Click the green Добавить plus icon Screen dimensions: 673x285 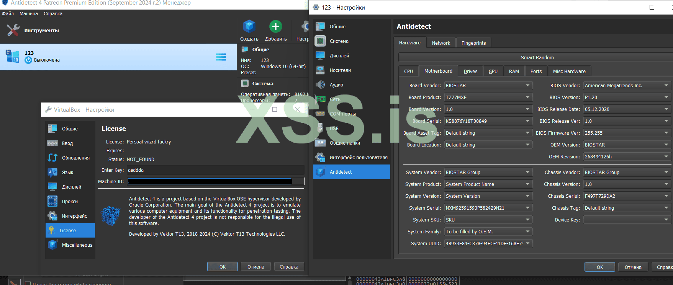pos(276,26)
